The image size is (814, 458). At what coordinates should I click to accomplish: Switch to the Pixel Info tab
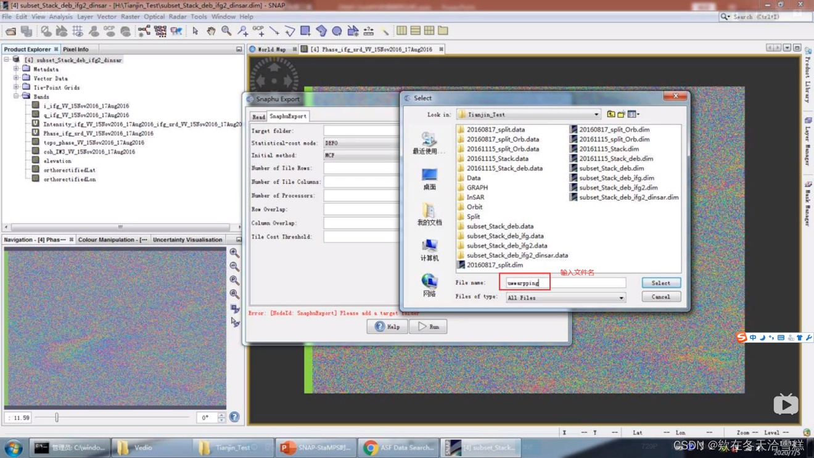coord(76,49)
